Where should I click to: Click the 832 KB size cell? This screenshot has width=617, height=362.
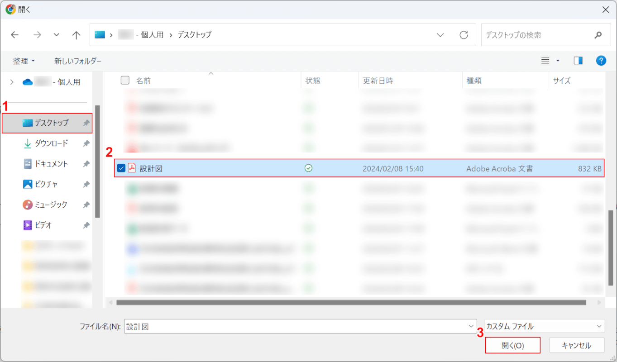[590, 168]
